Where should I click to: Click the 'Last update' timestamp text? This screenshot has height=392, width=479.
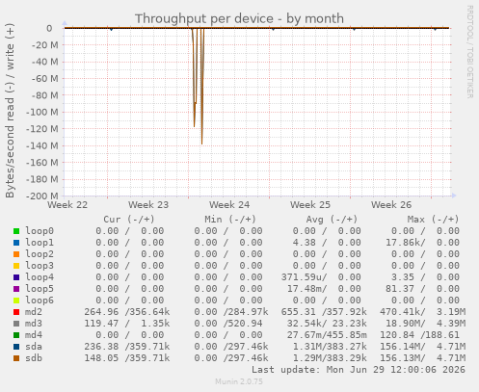pos(359,370)
